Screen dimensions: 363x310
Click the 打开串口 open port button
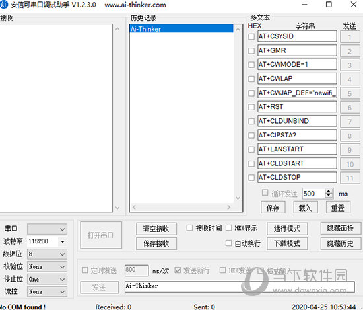101,235
